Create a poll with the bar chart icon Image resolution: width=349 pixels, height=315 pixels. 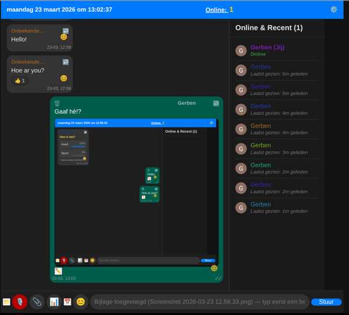click(x=54, y=302)
